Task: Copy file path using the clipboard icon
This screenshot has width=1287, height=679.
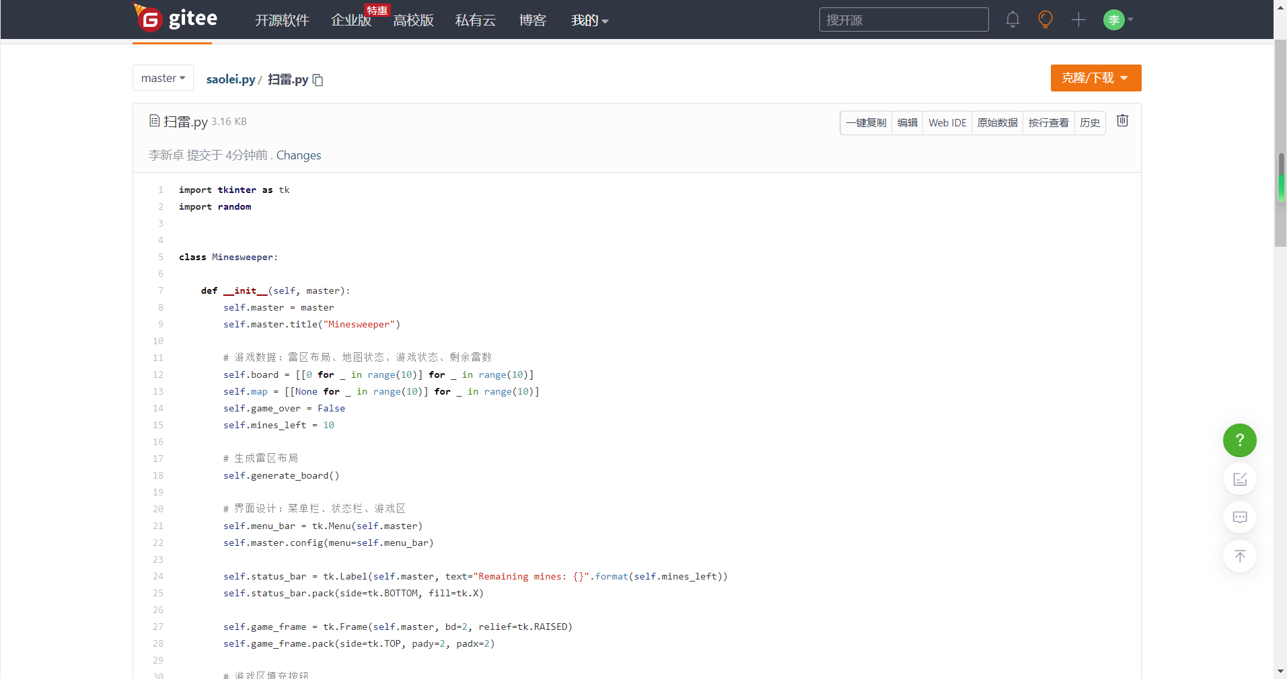Action: coord(318,80)
